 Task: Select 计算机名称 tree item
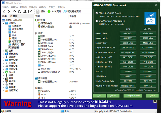coord(16,29)
